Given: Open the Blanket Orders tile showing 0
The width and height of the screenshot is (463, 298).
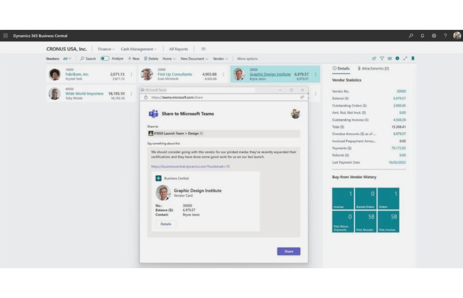Looking at the screenshot, I should pos(366,199).
